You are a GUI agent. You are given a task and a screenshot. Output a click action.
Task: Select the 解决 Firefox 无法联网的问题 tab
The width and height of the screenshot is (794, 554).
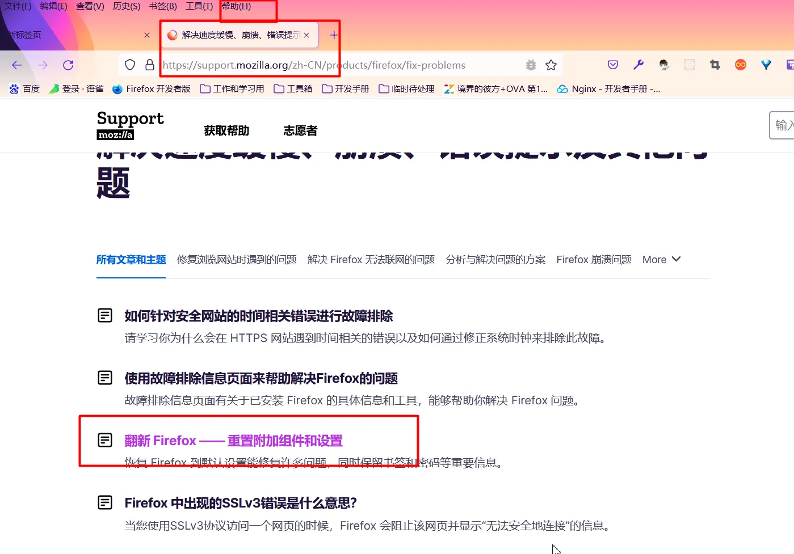click(x=371, y=260)
